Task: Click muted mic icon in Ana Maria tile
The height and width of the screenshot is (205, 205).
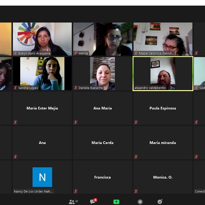Action: [76, 122]
